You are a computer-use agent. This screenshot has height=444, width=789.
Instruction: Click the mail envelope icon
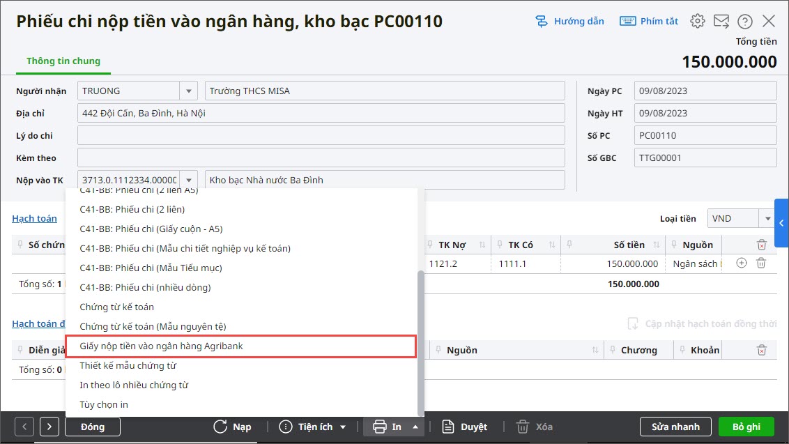tap(721, 21)
